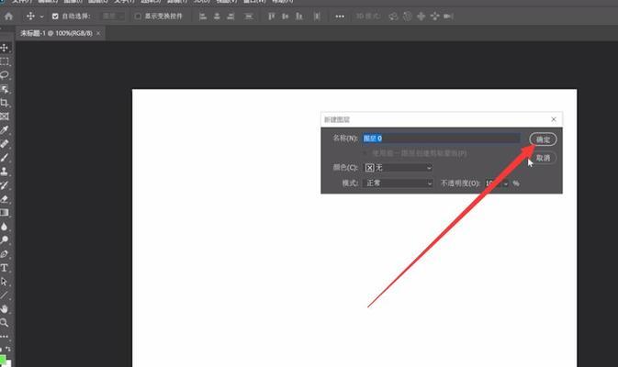Click the align right edges icon
The width and height of the screenshot is (618, 367).
click(x=231, y=17)
